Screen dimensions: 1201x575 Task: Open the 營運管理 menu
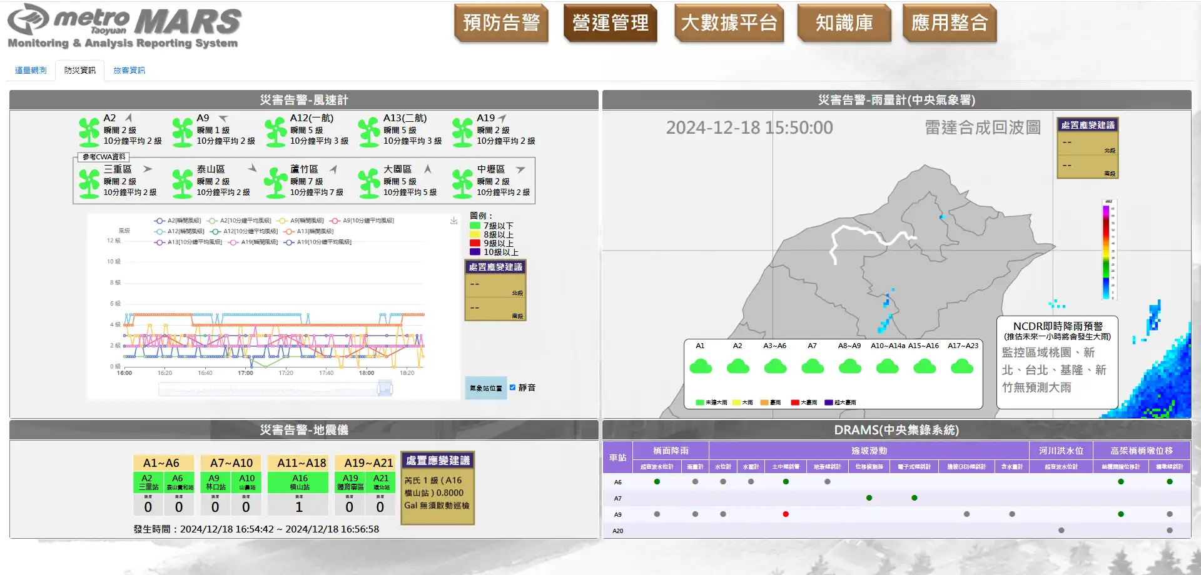click(611, 23)
